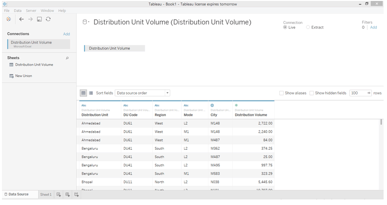The width and height of the screenshot is (387, 205).
Task: Click the New Union entry
Action: 23,76
